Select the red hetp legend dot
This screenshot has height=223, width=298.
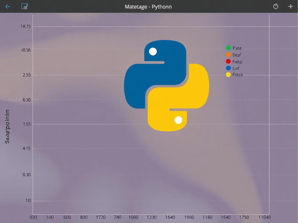pyautogui.click(x=228, y=62)
